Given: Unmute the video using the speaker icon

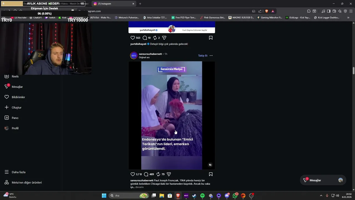Looking at the screenshot, I should click(x=210, y=165).
